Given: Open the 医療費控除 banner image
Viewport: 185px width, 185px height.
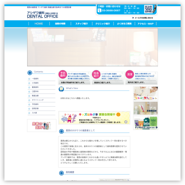Looking at the screenshot, I should pos(146,108).
